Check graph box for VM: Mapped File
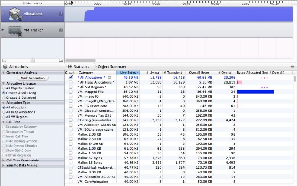This screenshot has width=297, height=186. [71, 92]
